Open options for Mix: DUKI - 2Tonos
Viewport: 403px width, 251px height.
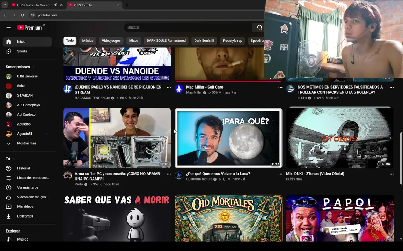391,174
